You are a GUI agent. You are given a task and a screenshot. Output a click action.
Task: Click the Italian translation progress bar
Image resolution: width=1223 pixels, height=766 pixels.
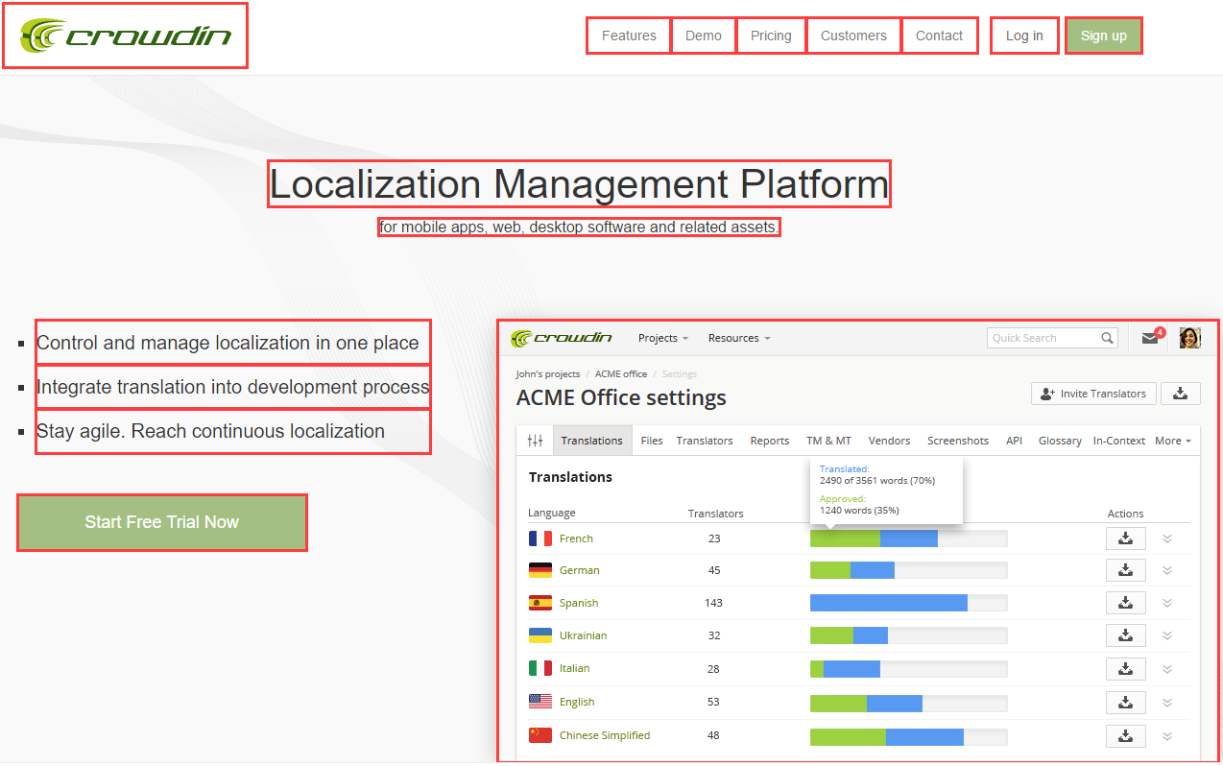coord(908,669)
